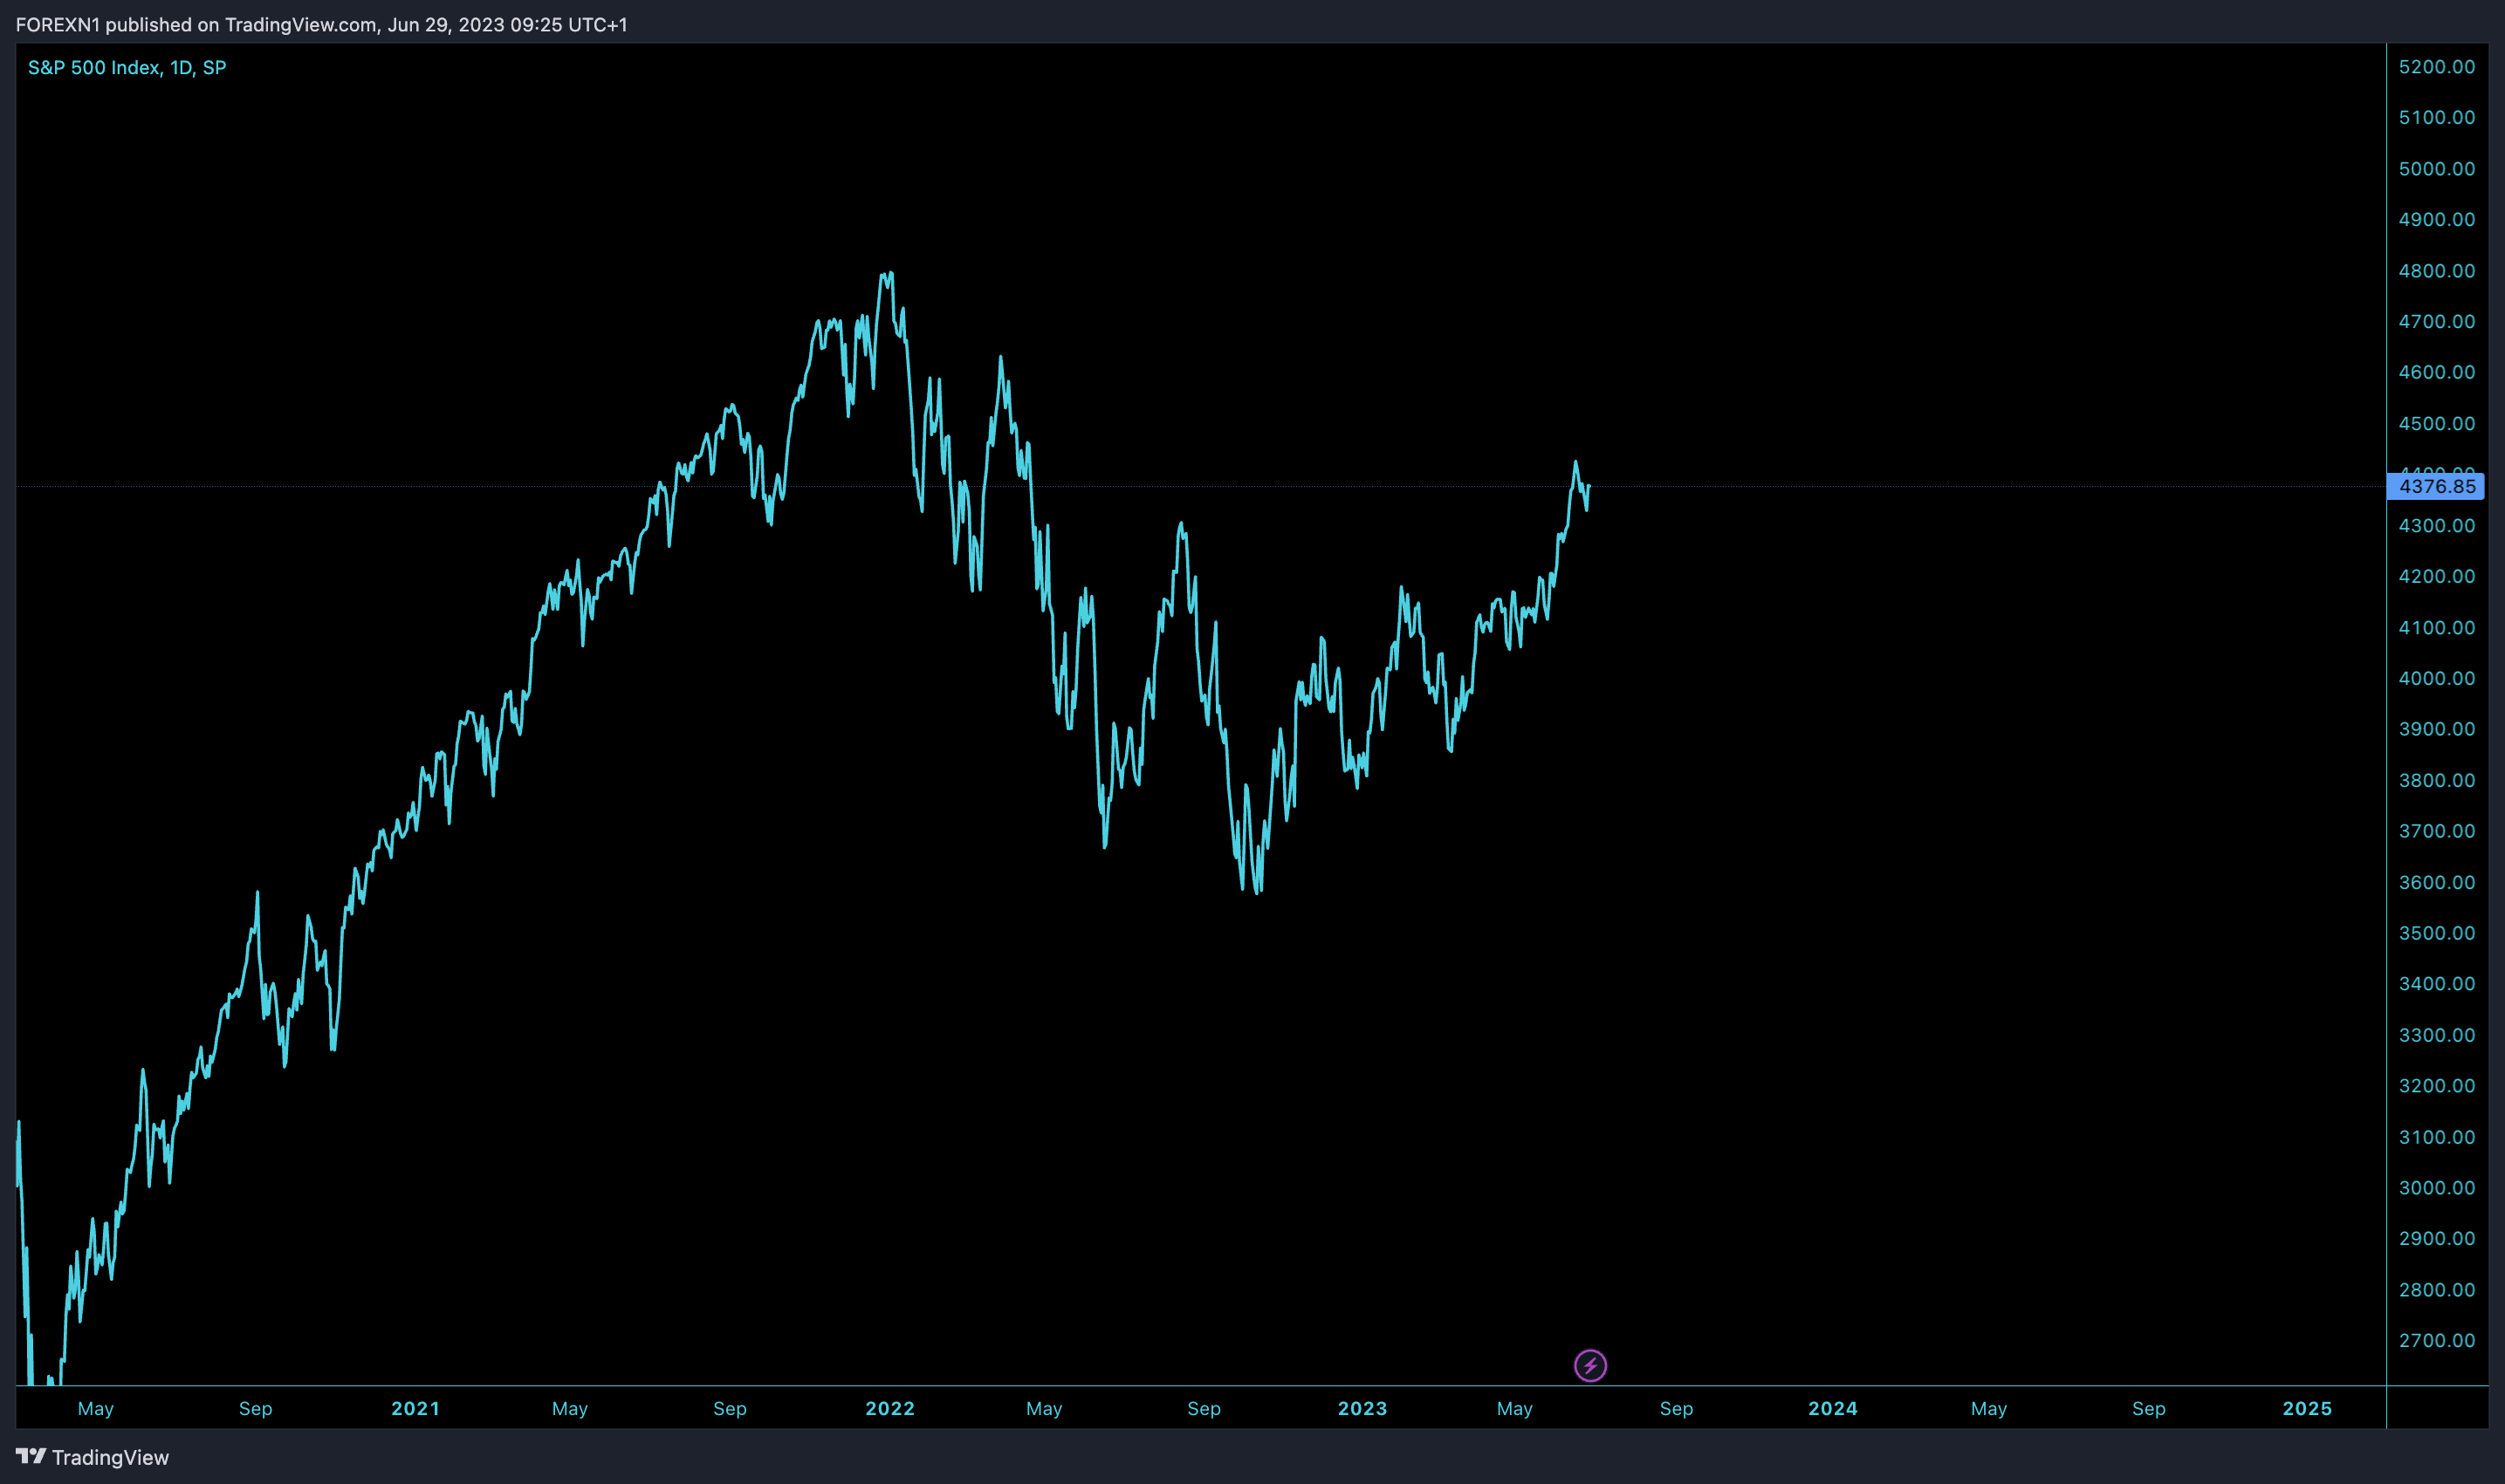Click the S&P 500 Index, 1D, SP title
The width and height of the screenshot is (2505, 1484).
coord(127,67)
